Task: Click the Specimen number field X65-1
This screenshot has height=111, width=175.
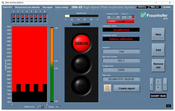Action: coord(121,61)
